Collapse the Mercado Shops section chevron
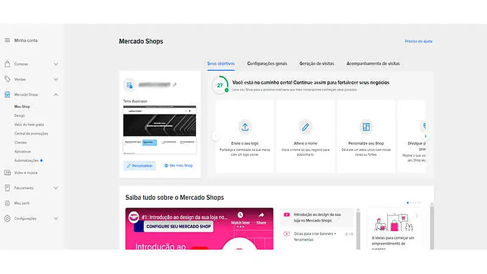487x274 pixels. (56, 94)
